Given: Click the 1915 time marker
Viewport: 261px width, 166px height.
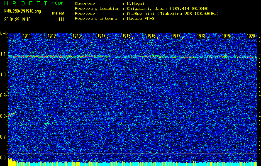Looking at the screenshot, I should click(x=126, y=36).
